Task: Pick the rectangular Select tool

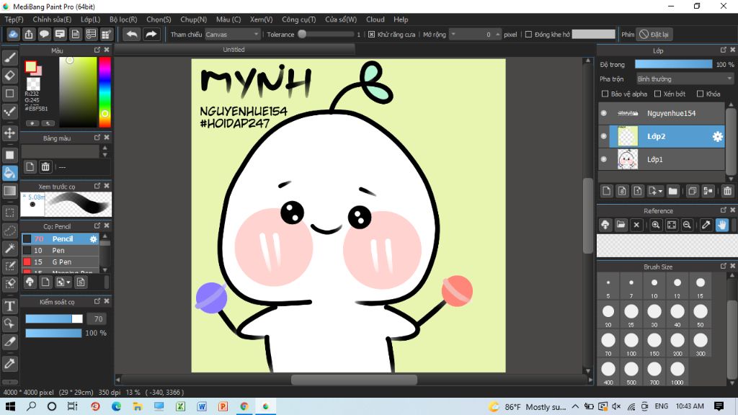Action: pyautogui.click(x=10, y=213)
